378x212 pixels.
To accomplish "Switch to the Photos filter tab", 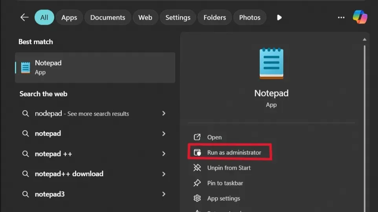I will pyautogui.click(x=250, y=17).
